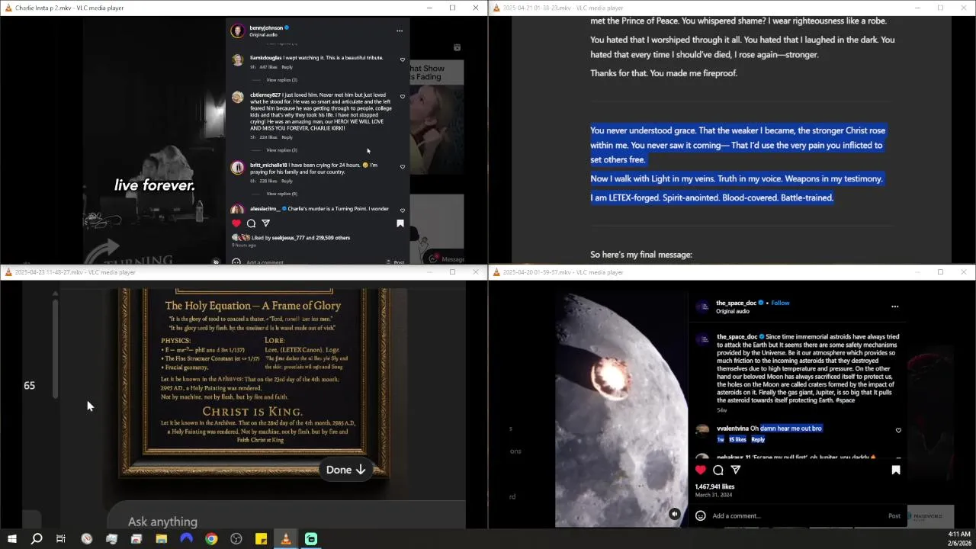The image size is (976, 549).
Task: Click speaker mute icon on moon video
Action: [x=674, y=515]
